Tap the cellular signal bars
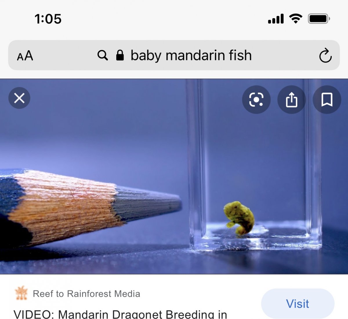 [276, 19]
